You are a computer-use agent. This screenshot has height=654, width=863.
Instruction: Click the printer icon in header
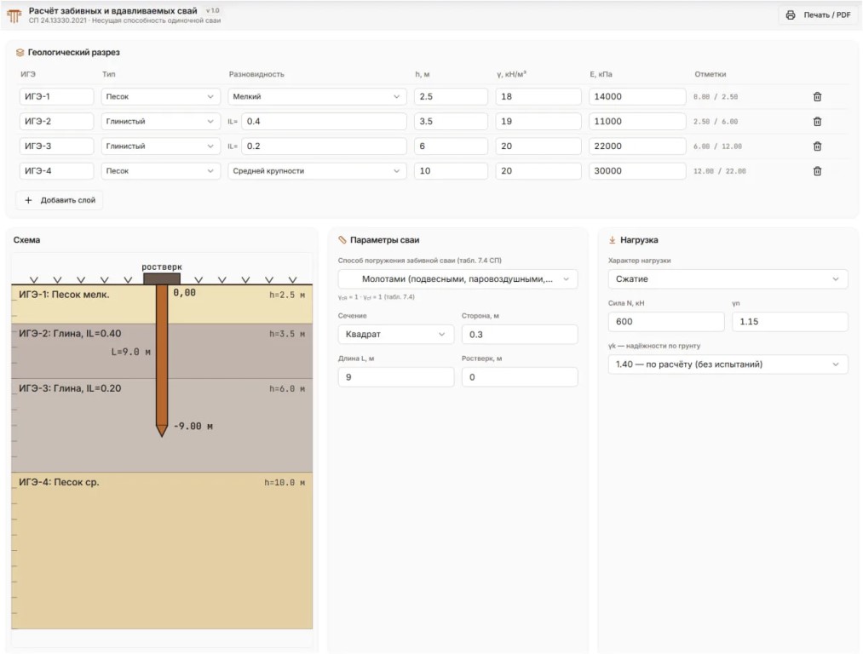(791, 14)
